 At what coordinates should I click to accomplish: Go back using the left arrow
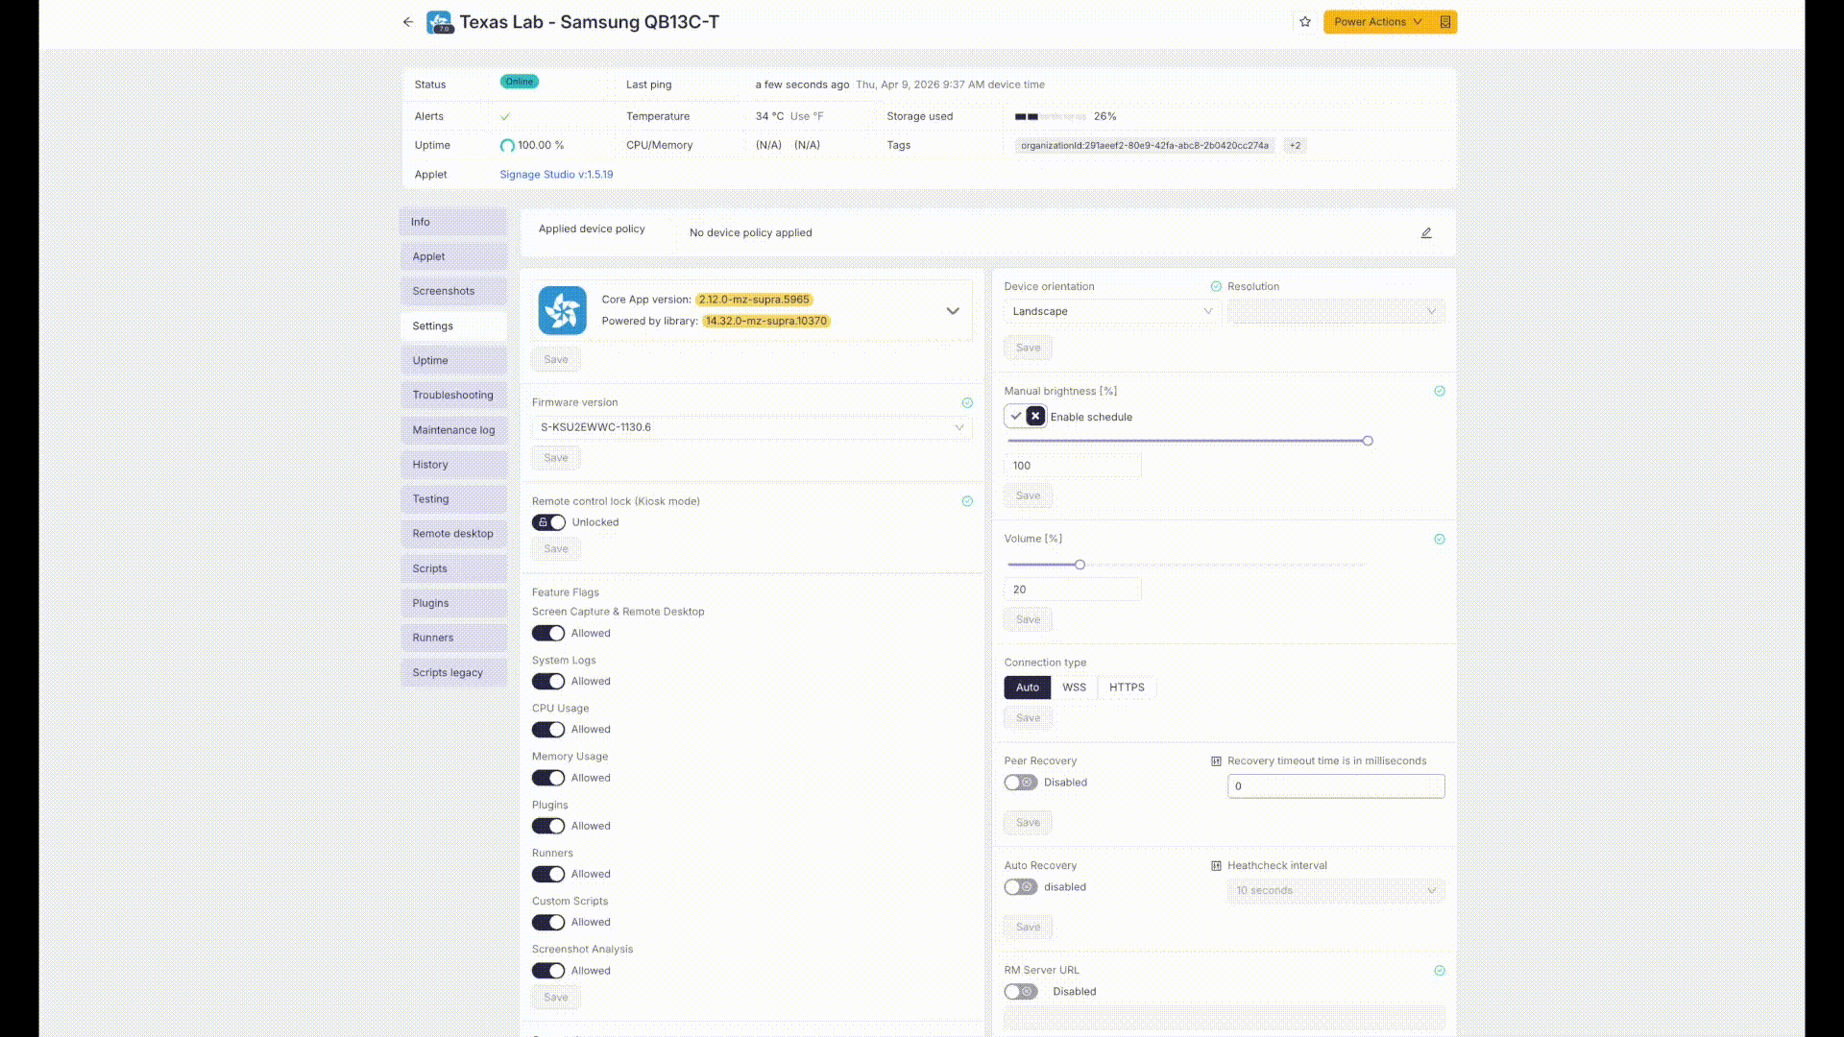point(408,22)
